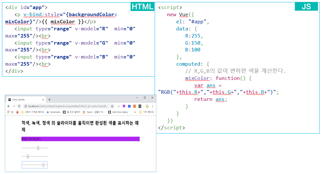Image resolution: width=321 pixels, height=174 pixels.
Task: Minimize the browser window
Action: click(137, 98)
